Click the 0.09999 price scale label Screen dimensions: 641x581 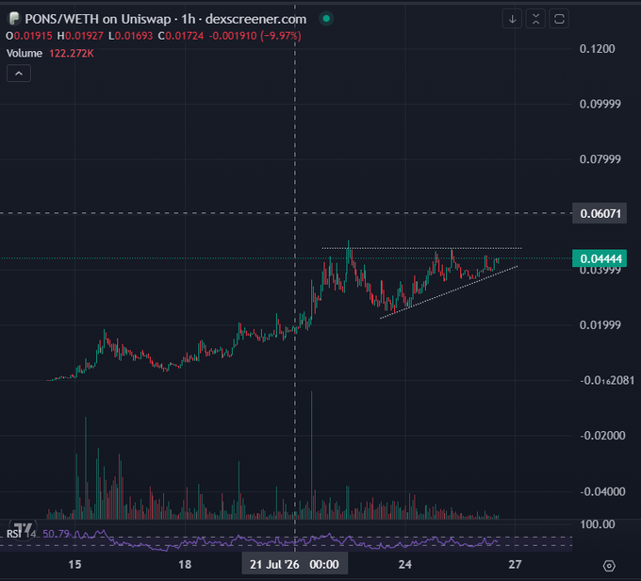tap(600, 104)
